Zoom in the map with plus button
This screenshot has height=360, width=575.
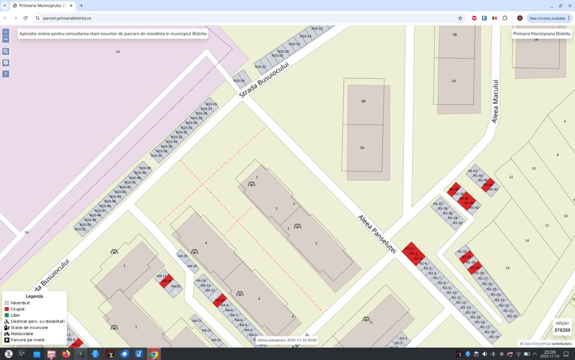pyautogui.click(x=6, y=32)
